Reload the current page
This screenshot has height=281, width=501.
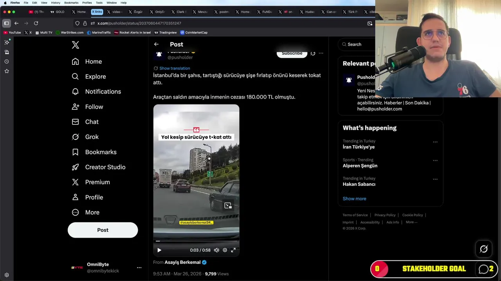(x=36, y=23)
